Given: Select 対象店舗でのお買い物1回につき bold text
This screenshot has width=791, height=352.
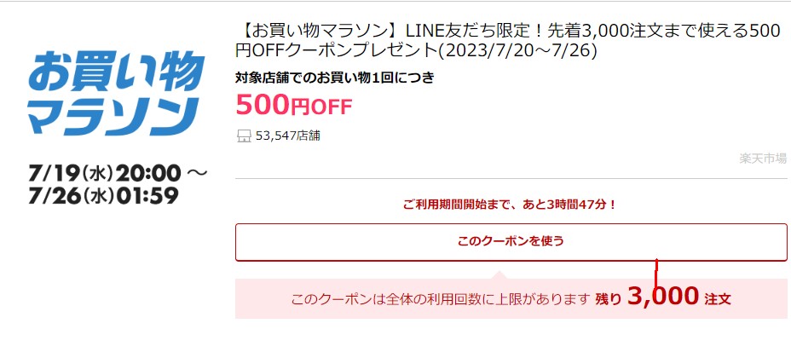Looking at the screenshot, I should pyautogui.click(x=335, y=78).
